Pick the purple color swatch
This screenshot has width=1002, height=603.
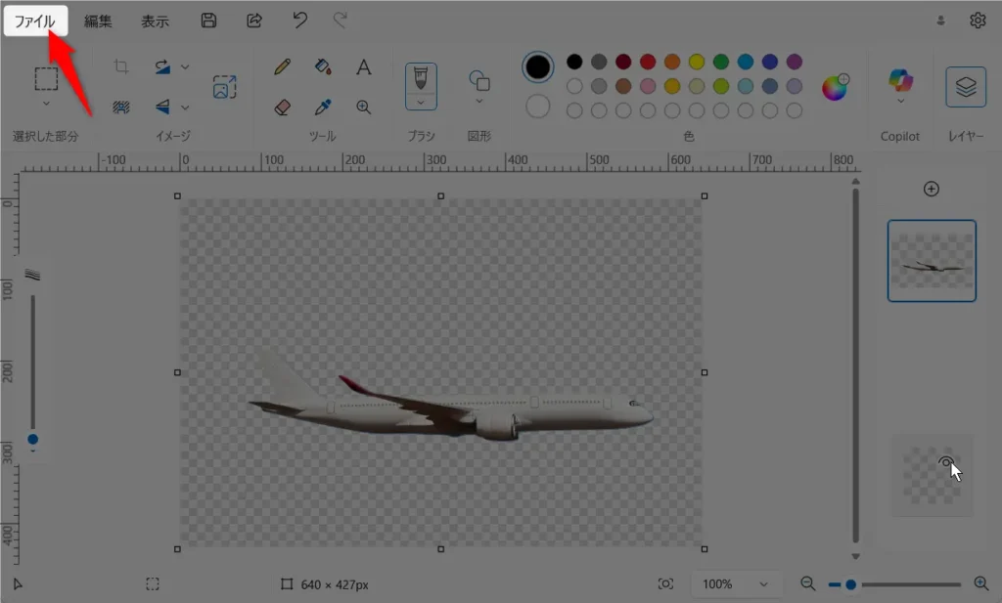click(795, 62)
